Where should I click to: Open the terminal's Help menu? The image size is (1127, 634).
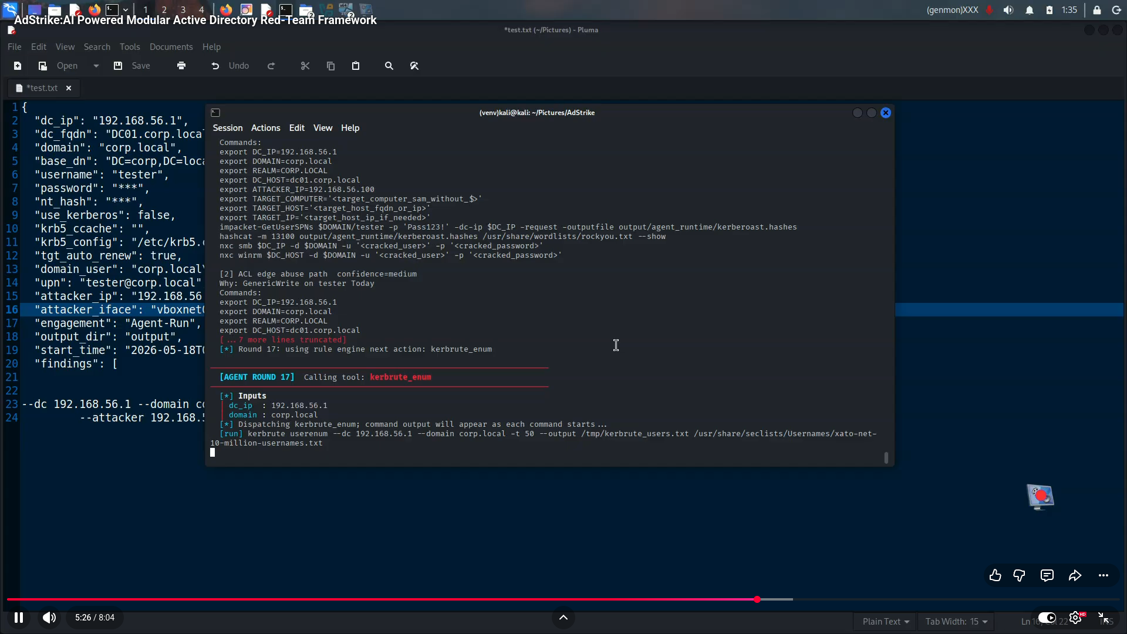tap(350, 128)
